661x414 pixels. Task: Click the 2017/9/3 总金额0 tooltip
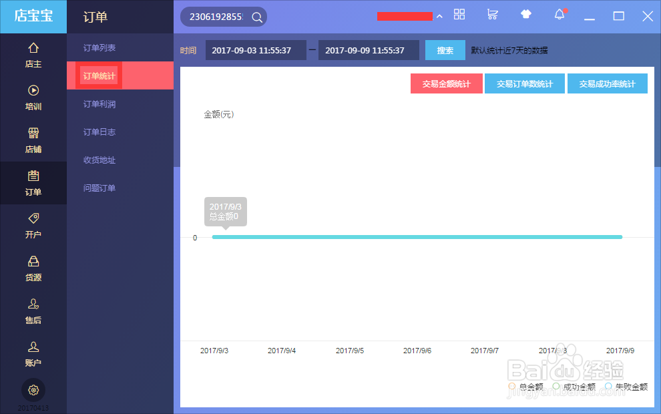click(x=226, y=212)
